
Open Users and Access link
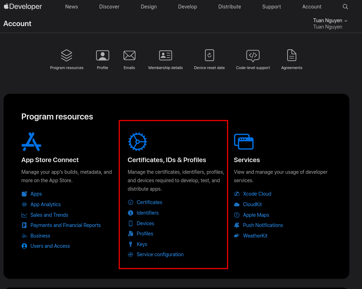(x=50, y=246)
